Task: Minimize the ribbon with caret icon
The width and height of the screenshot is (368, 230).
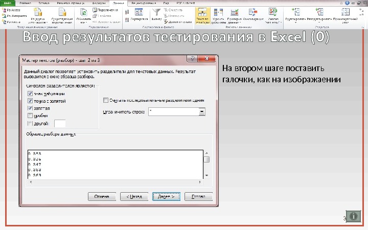Action: click(342, 3)
